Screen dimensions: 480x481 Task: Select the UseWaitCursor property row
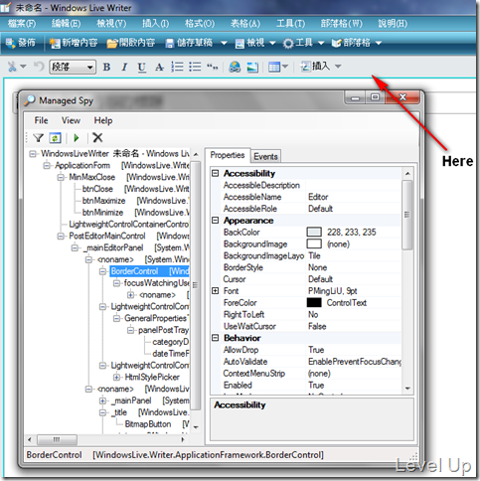click(311, 326)
